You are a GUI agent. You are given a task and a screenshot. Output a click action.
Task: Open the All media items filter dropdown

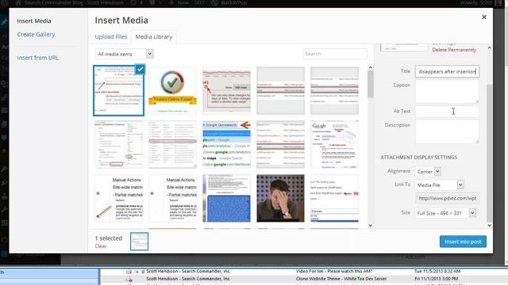pyautogui.click(x=125, y=54)
